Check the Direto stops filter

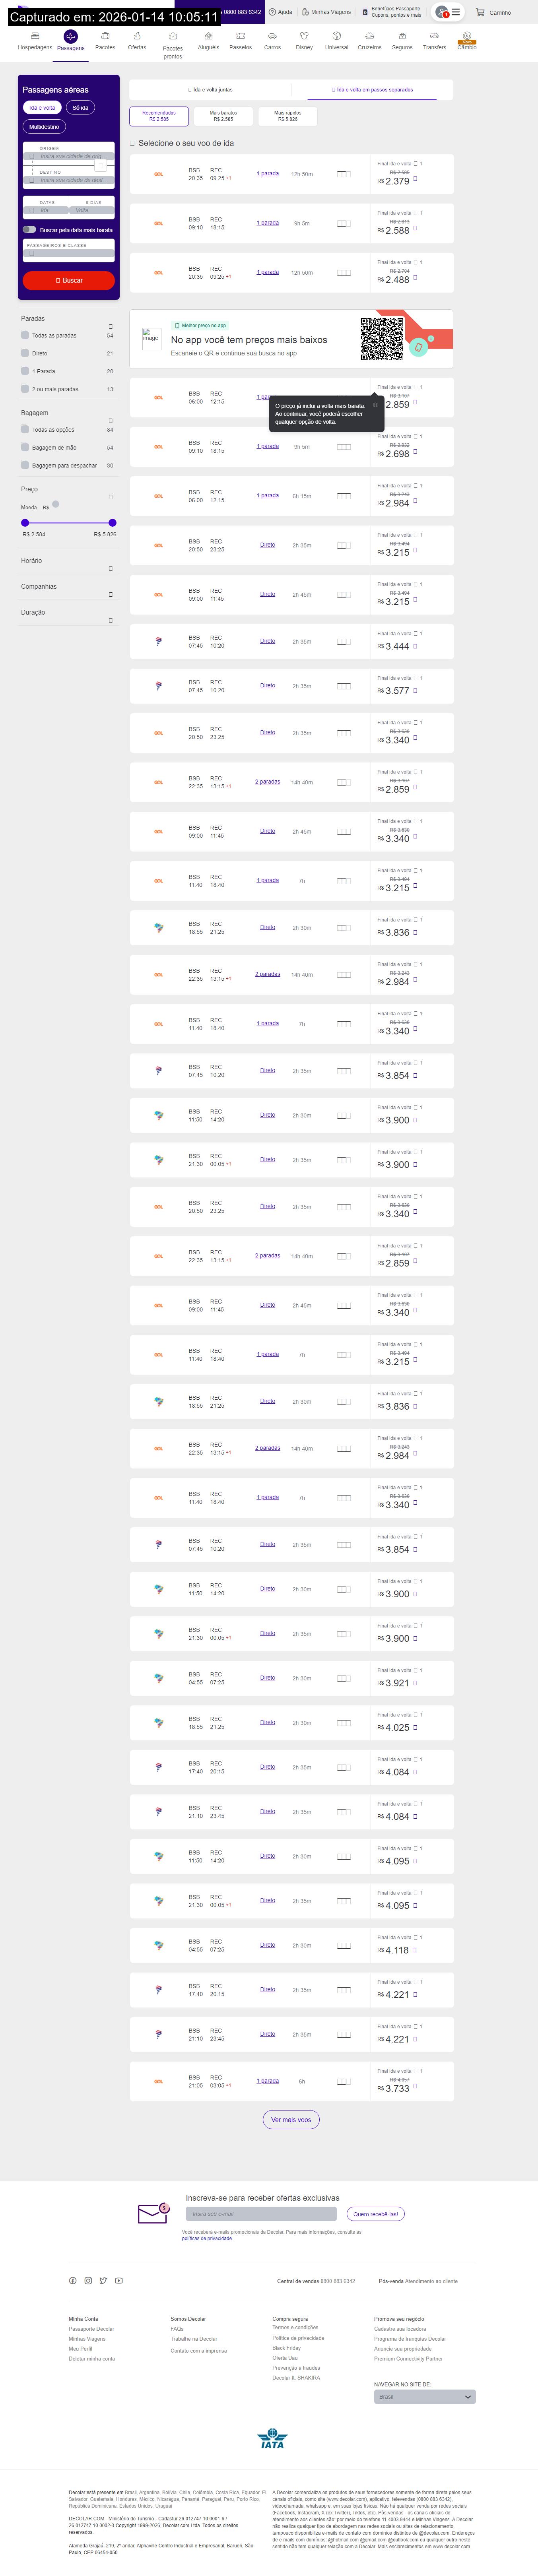click(25, 353)
